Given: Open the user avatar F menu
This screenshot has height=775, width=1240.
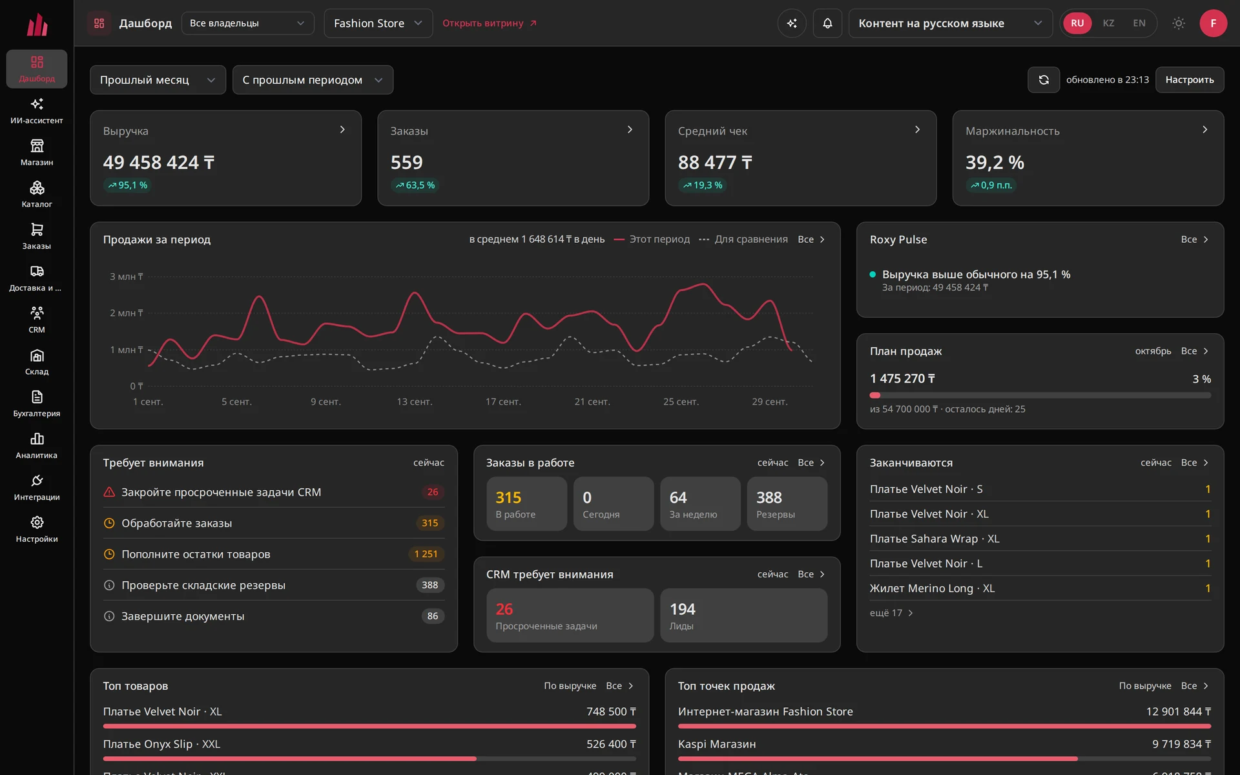Looking at the screenshot, I should pos(1213,23).
